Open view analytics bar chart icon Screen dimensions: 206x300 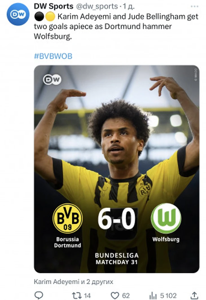[153, 295]
